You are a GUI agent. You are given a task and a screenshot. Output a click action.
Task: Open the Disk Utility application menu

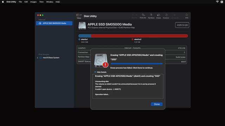[11, 2]
